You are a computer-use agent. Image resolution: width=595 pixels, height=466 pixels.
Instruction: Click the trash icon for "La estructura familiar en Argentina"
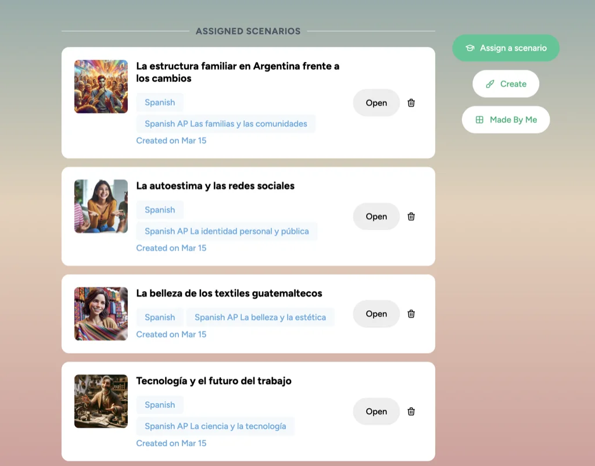click(411, 103)
